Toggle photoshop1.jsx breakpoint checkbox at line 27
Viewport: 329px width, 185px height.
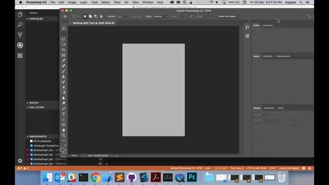31,163
